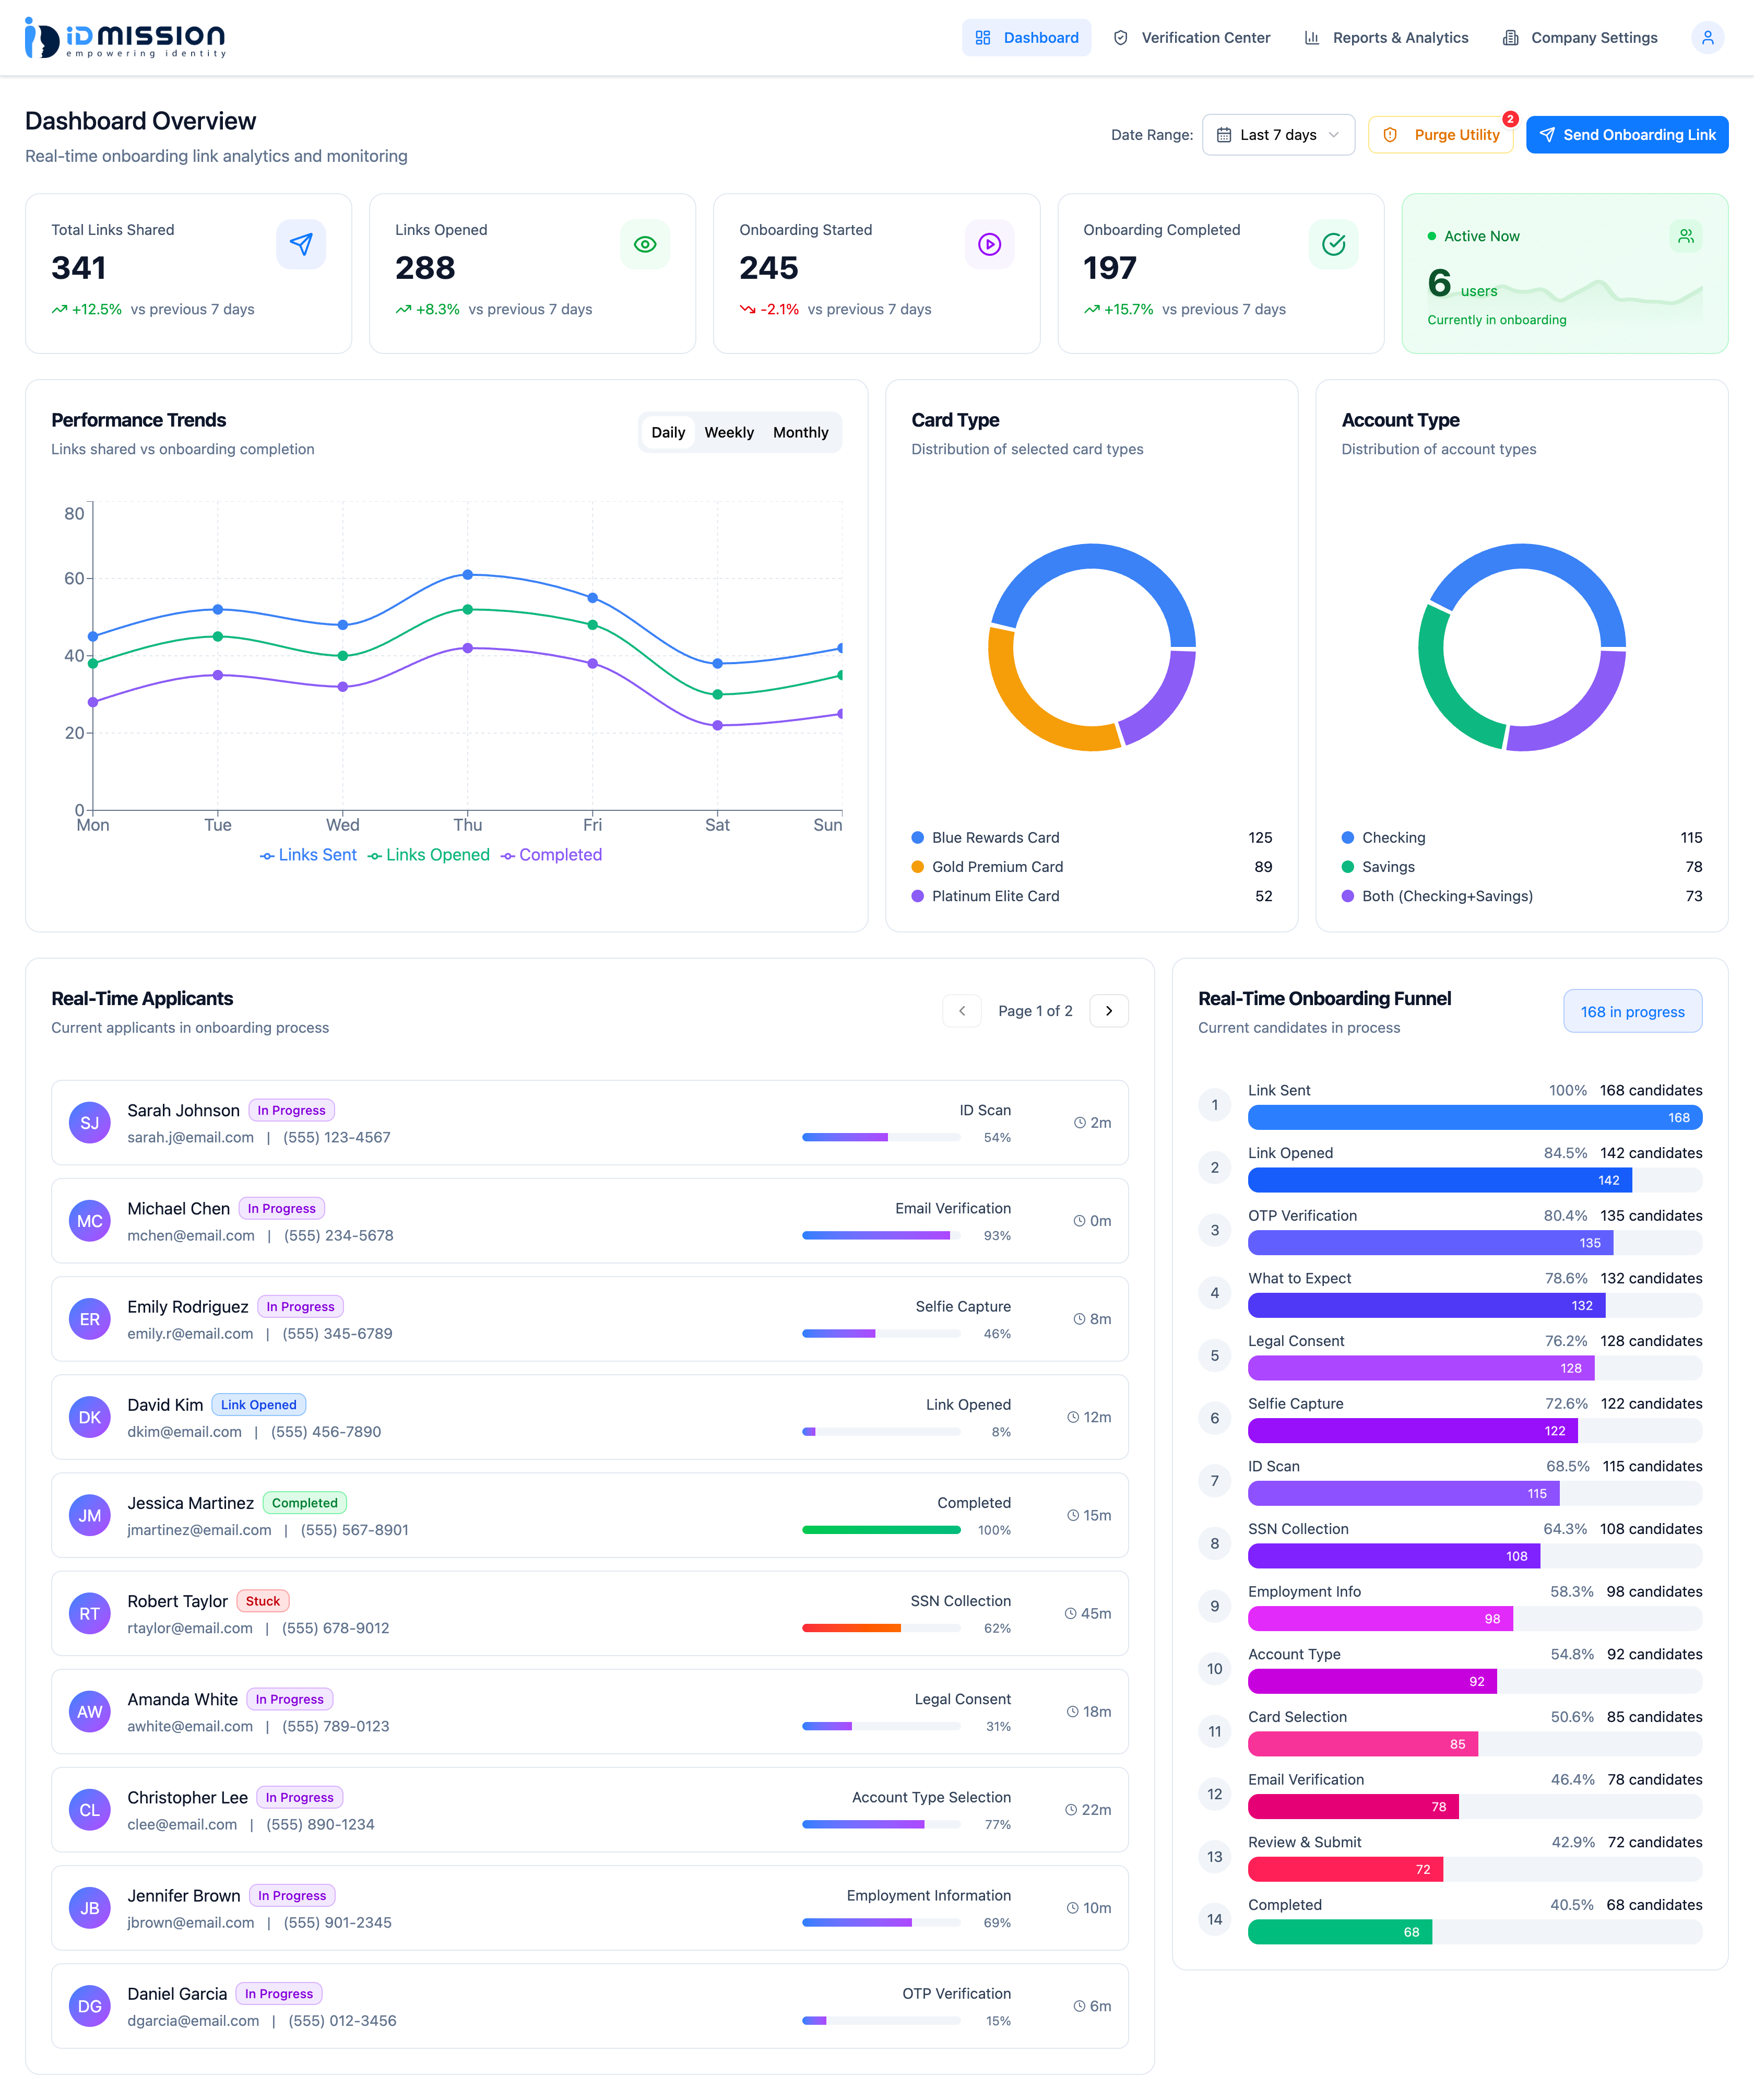
Task: Click funnel step number 14 circle
Action: click(x=1215, y=1919)
